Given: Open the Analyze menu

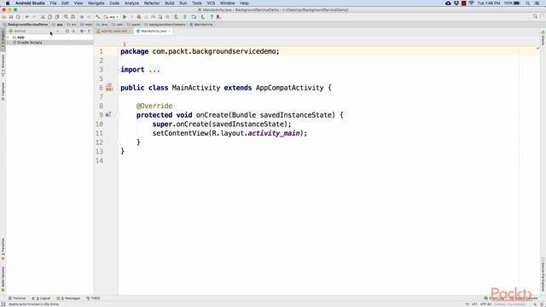Looking at the screenshot, I should point(131,3).
